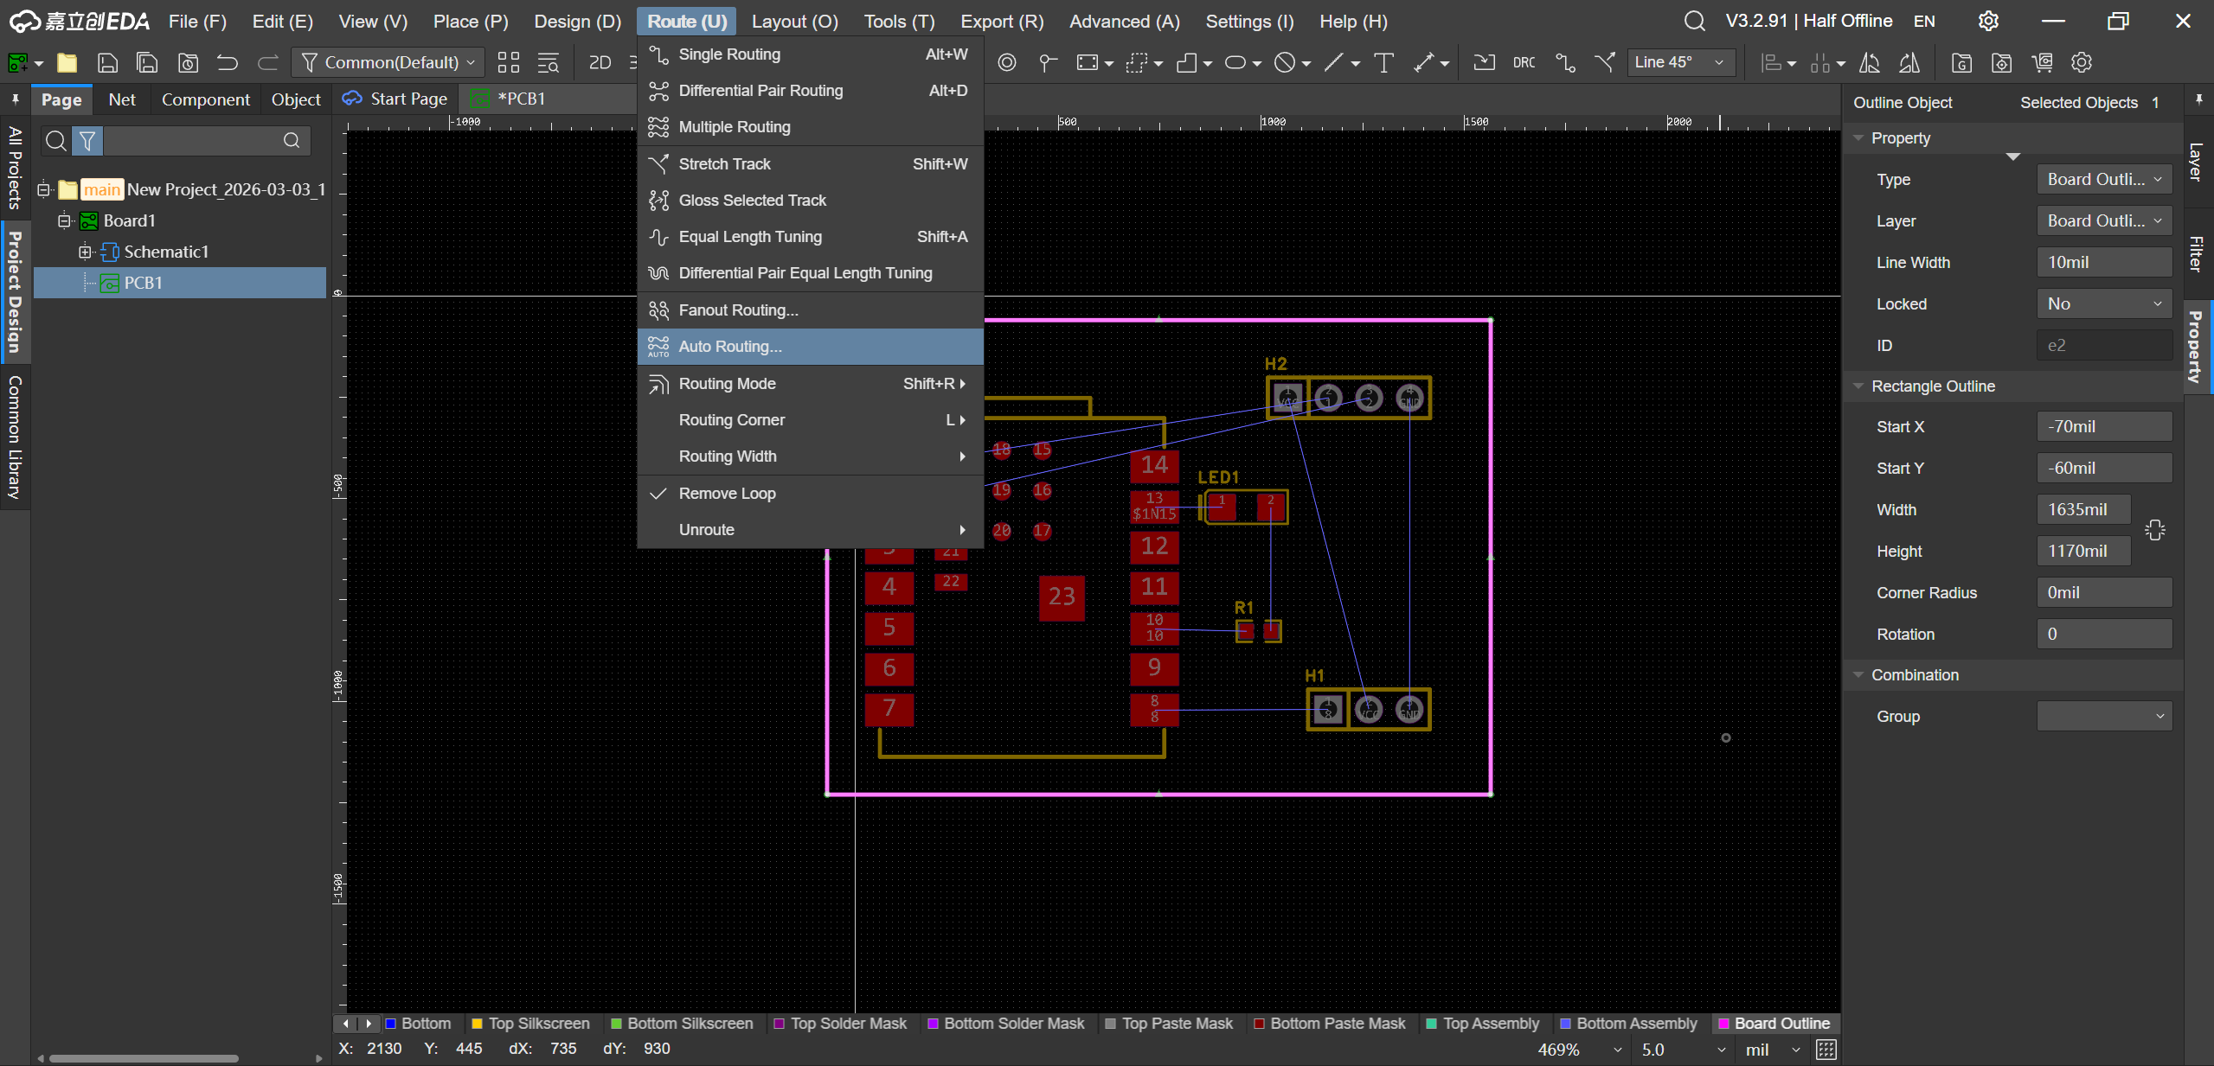Switch to 2D view button
Image resolution: width=2214 pixels, height=1066 pixels.
600,62
